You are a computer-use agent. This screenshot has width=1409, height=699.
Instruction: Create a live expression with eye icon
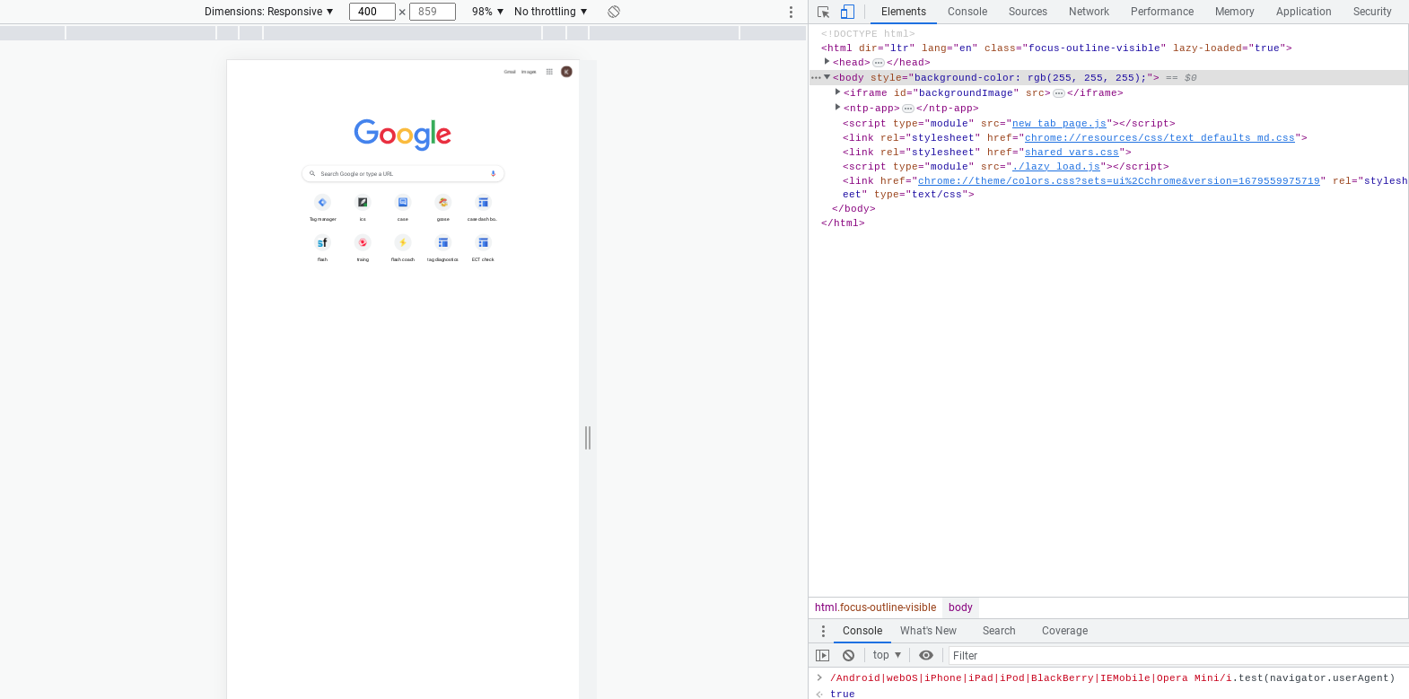click(x=926, y=656)
